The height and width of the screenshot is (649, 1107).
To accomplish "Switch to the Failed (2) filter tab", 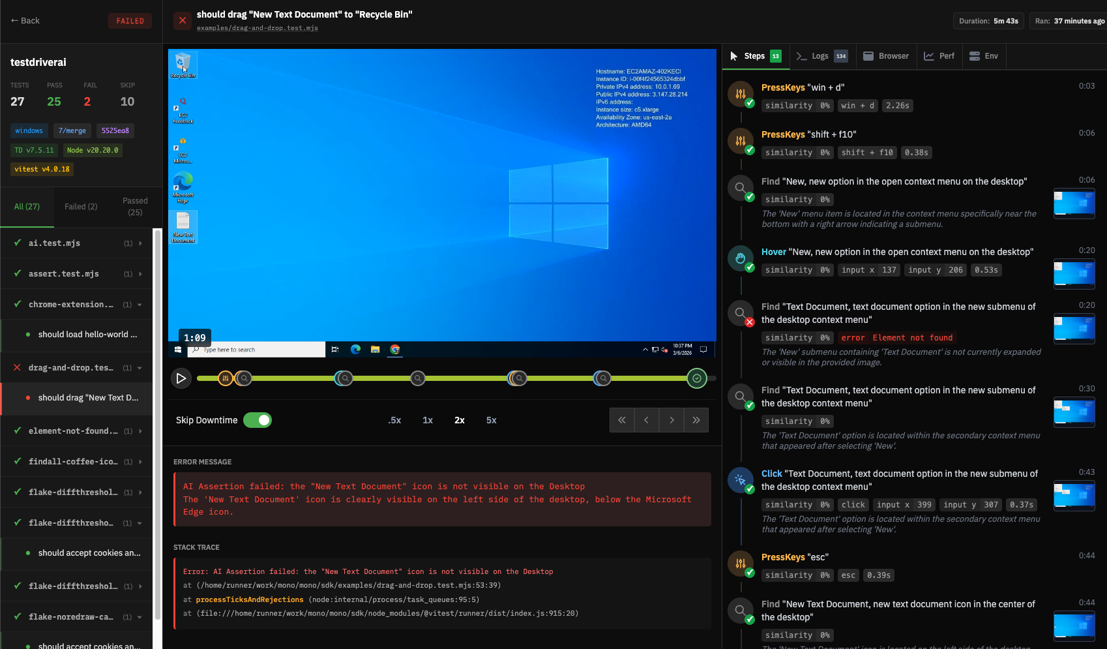I will click(80, 206).
